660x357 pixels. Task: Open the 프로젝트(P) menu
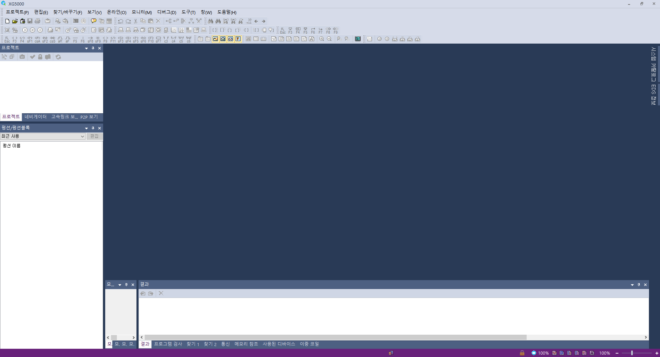[x=17, y=12]
